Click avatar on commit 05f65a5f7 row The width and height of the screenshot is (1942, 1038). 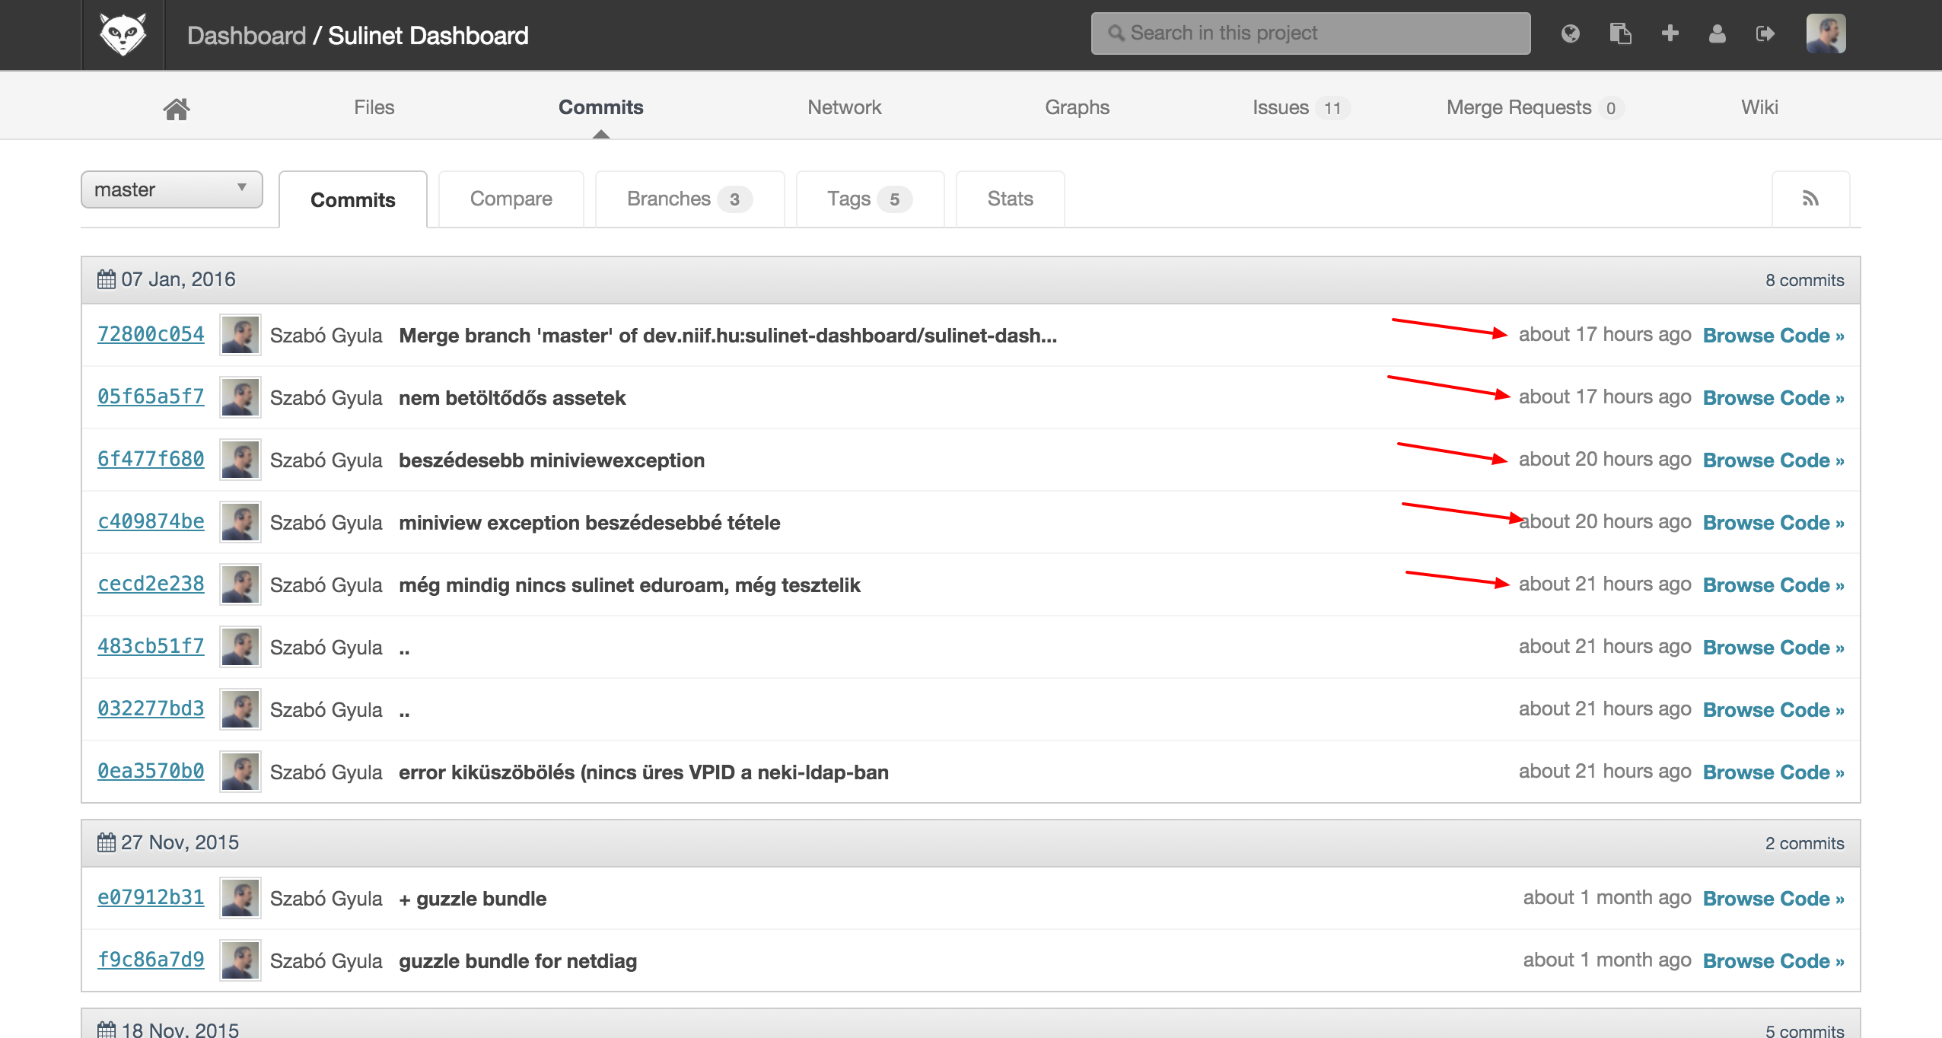(240, 397)
